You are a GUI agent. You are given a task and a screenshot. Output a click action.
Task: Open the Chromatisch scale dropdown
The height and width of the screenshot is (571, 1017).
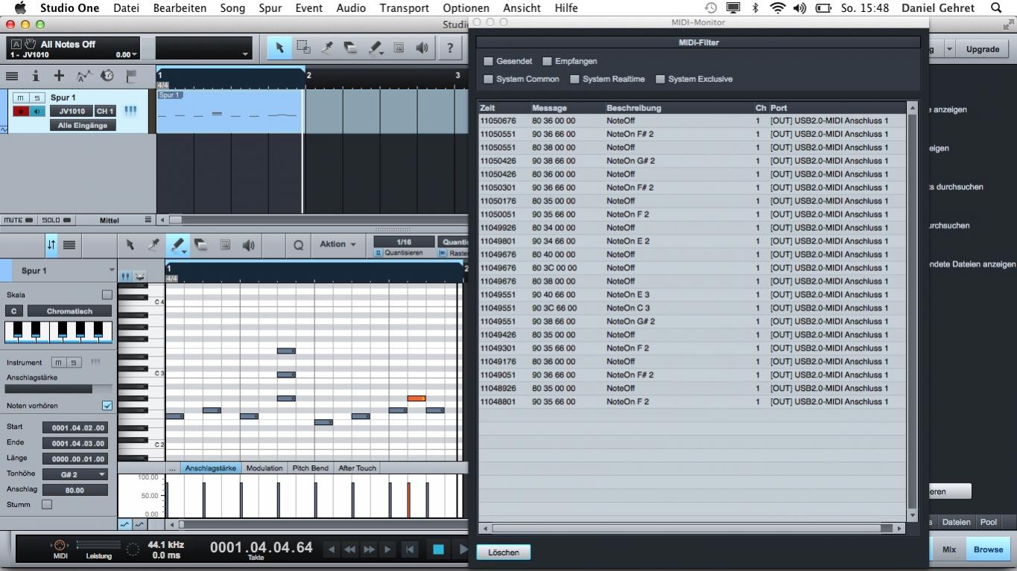[69, 311]
